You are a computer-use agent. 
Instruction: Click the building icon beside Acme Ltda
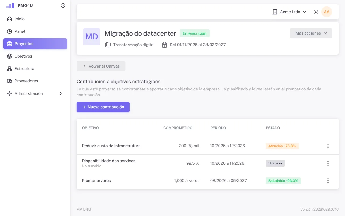pyautogui.click(x=275, y=12)
